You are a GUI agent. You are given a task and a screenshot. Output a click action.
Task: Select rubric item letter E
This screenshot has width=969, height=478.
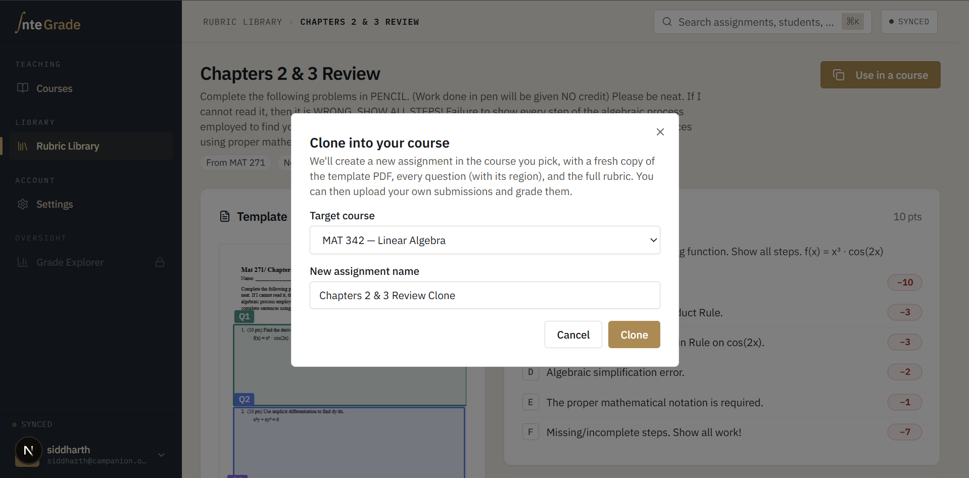pyautogui.click(x=530, y=402)
